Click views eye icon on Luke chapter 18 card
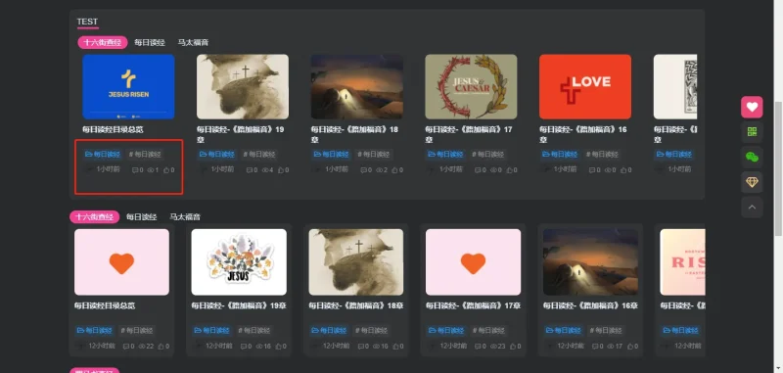 tap(379, 170)
